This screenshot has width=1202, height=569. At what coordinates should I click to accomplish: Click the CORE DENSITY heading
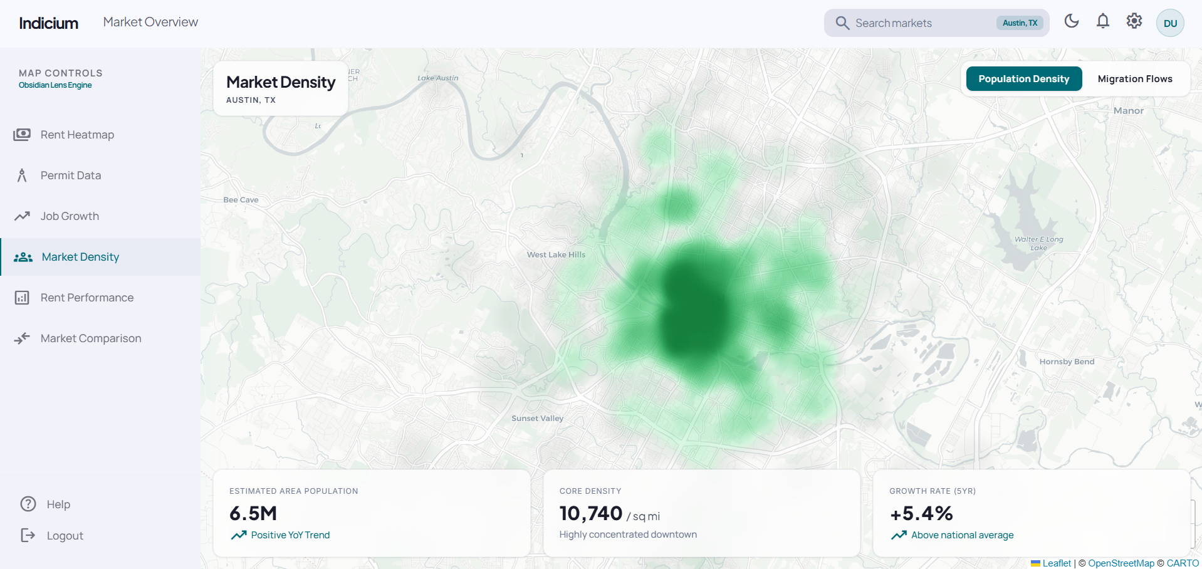[x=590, y=491]
